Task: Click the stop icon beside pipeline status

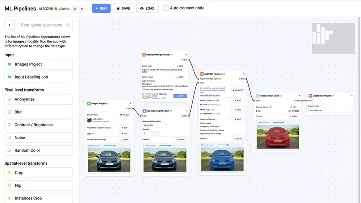Action: [82, 9]
